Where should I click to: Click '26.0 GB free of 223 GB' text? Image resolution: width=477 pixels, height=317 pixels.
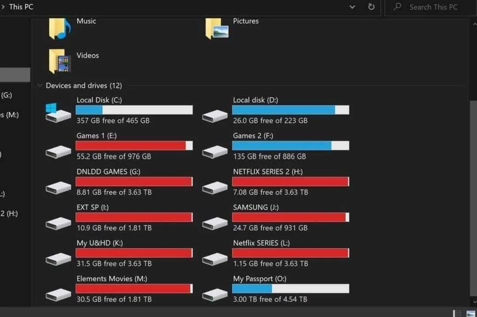coord(270,121)
